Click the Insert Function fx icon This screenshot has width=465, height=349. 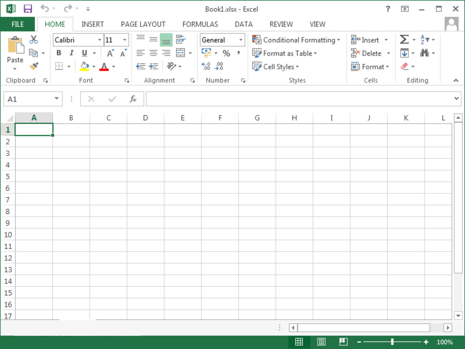(x=133, y=99)
